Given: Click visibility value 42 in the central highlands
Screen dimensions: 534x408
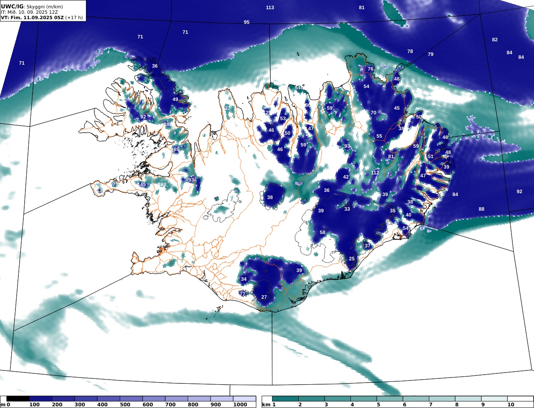Looking at the screenshot, I should (x=346, y=177).
